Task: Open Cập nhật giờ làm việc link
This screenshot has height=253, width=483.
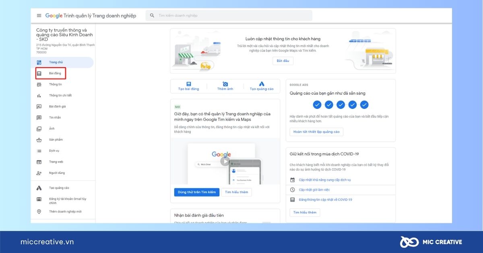Action: click(314, 190)
